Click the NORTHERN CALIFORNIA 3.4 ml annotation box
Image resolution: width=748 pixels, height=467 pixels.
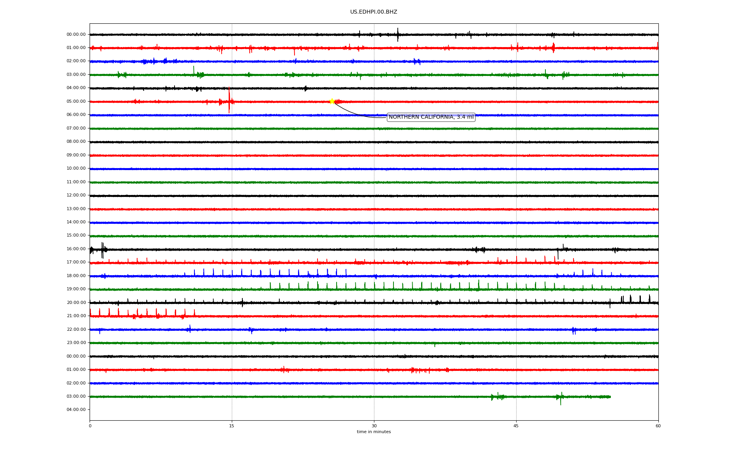[x=431, y=117]
